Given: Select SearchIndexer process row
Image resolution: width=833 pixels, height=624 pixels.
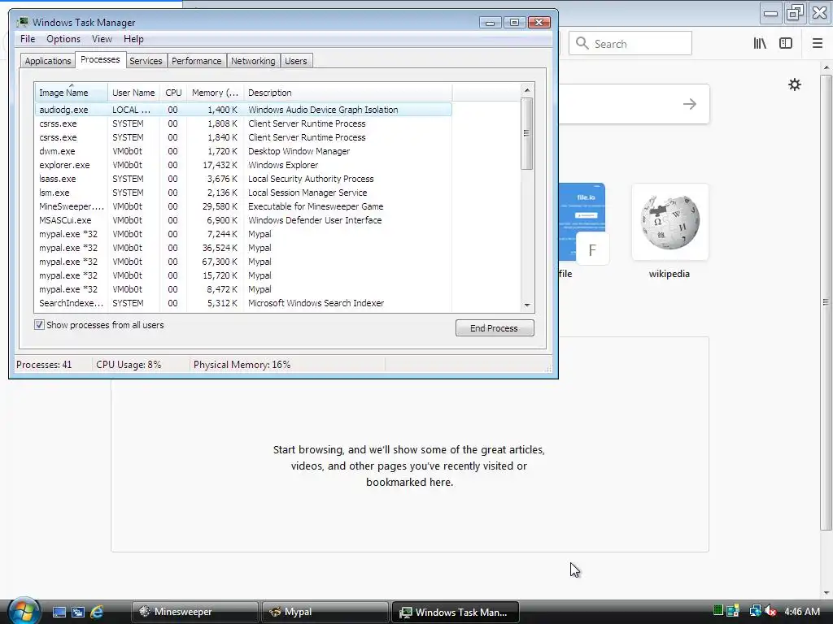Looking at the screenshot, I should (243, 303).
